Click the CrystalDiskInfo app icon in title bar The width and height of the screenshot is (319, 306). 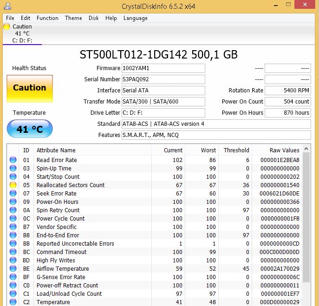point(7,6)
